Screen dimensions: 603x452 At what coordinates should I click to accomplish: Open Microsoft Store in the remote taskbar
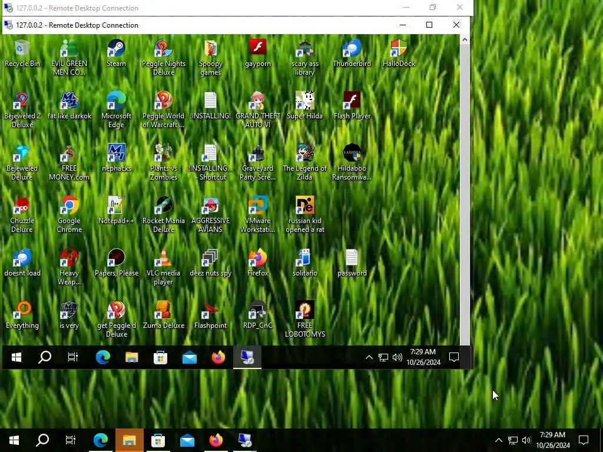coord(160,357)
